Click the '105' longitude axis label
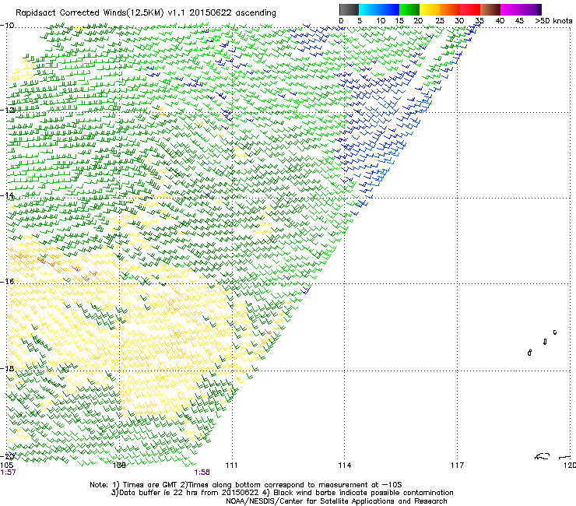The image size is (576, 506). (x=7, y=466)
